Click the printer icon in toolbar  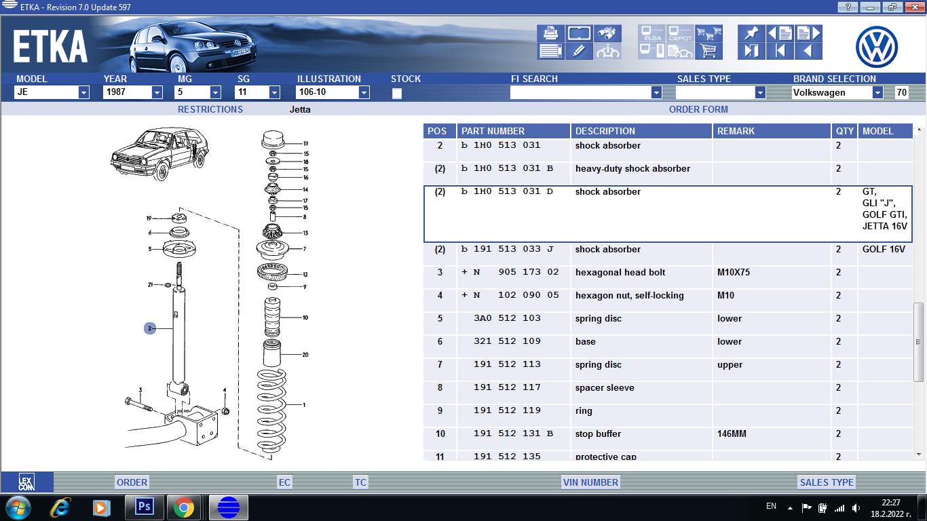point(550,33)
